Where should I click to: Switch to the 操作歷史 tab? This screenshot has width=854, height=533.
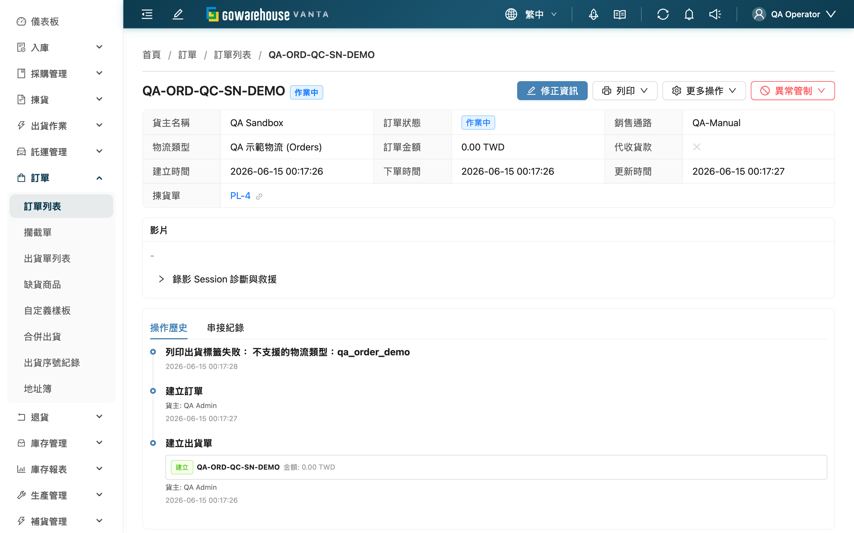click(169, 328)
